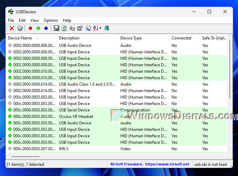
Task: Sort by the Description column header
Action: pyautogui.click(x=87, y=38)
